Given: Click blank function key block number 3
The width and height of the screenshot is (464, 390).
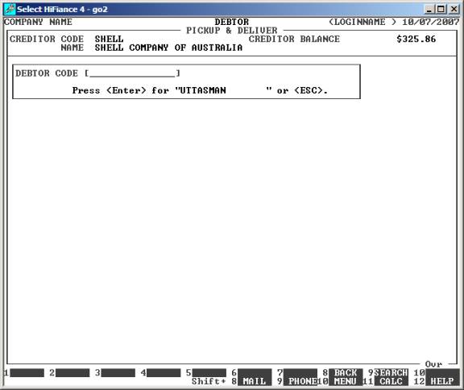Looking at the screenshot, I should point(118,372).
